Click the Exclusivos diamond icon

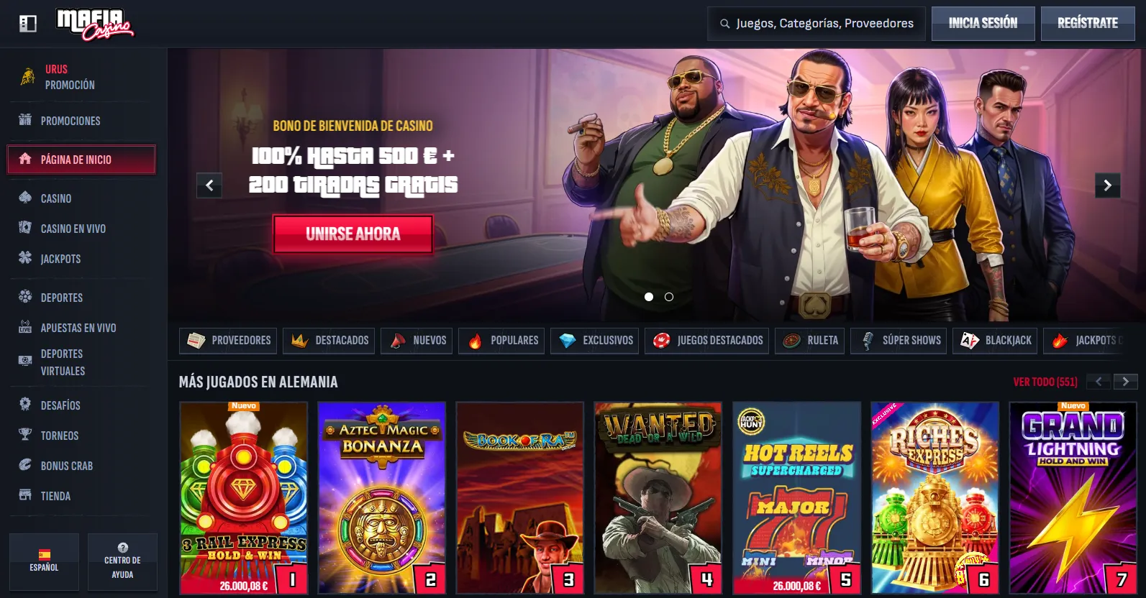567,341
